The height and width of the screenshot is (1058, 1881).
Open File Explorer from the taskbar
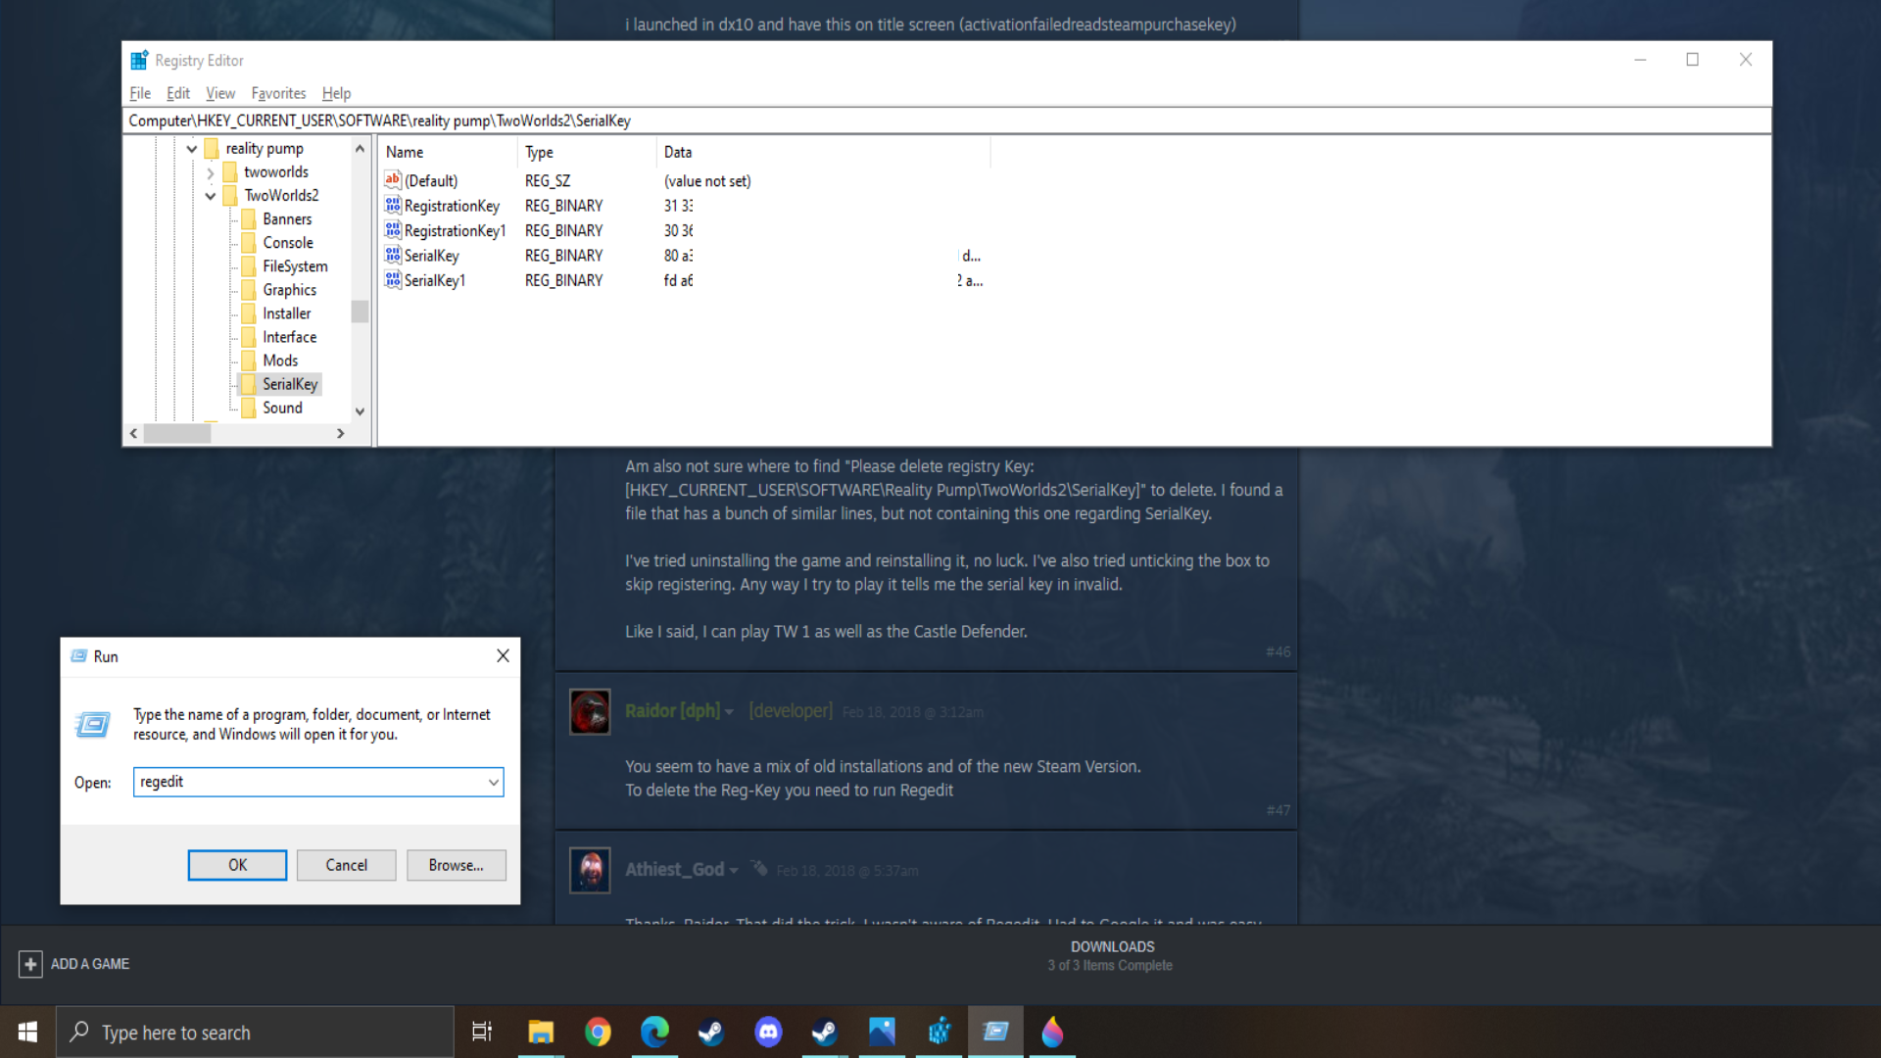pos(541,1032)
